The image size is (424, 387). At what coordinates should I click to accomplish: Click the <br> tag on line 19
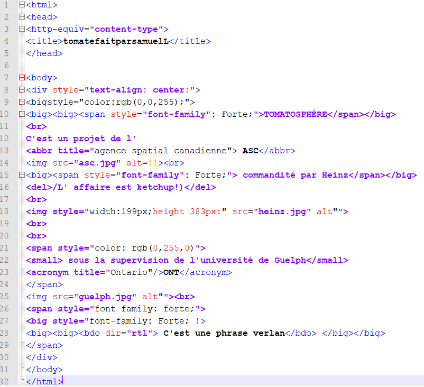coord(36,224)
